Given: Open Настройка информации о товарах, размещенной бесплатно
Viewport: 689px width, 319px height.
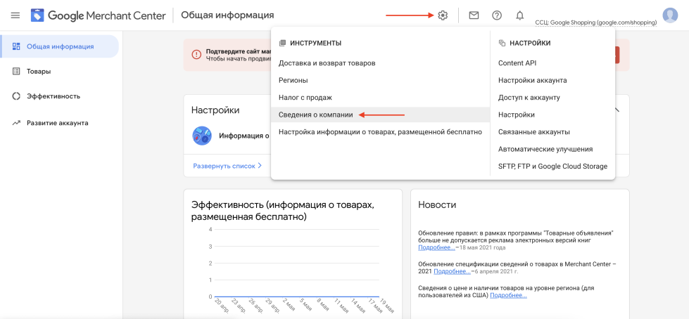Looking at the screenshot, I should tap(381, 131).
